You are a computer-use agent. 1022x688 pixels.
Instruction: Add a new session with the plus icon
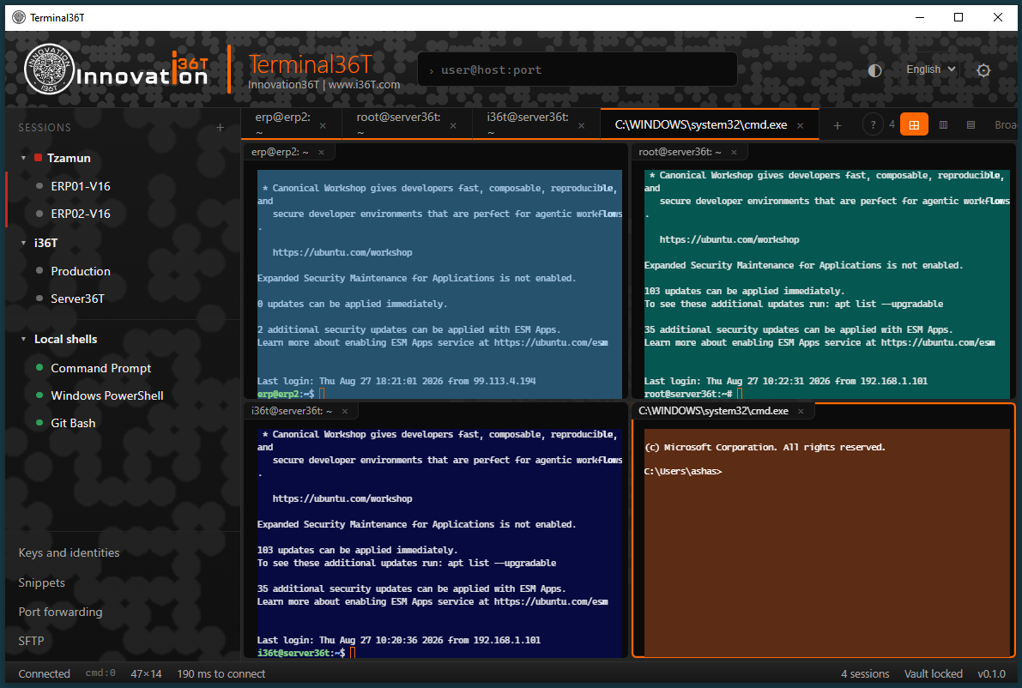pos(220,128)
